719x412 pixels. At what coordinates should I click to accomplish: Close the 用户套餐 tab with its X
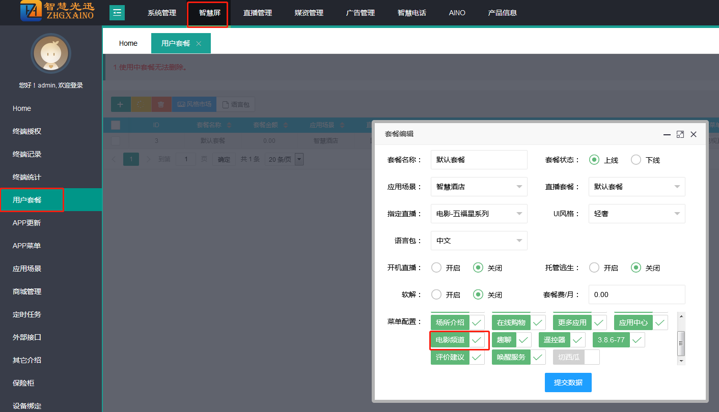[x=199, y=44]
